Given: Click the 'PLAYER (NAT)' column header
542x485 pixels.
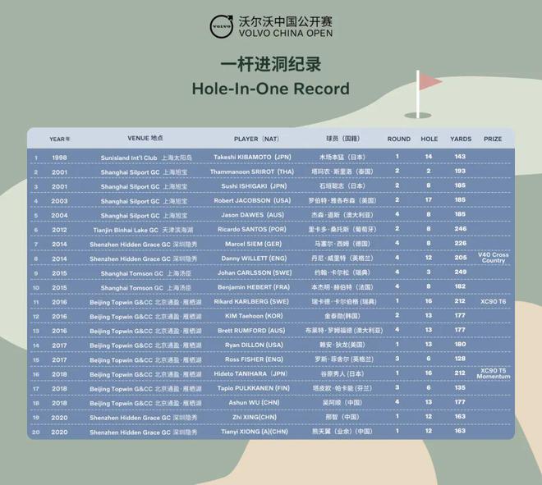Looking at the screenshot, I should [x=256, y=139].
